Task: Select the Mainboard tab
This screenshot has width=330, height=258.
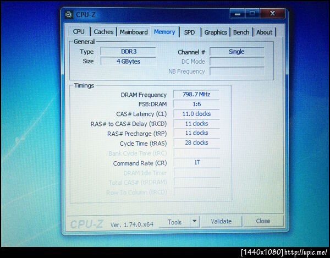Action: [134, 32]
